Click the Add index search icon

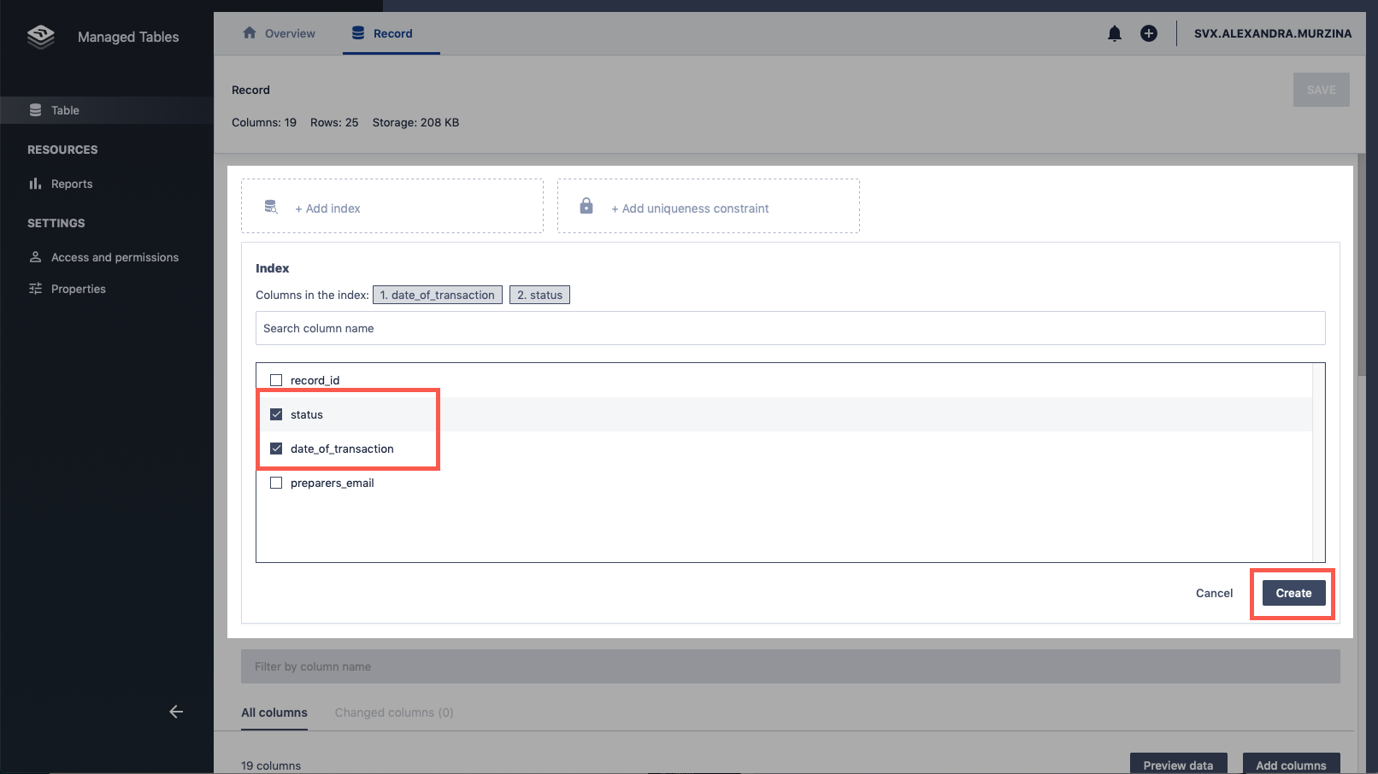coord(271,207)
